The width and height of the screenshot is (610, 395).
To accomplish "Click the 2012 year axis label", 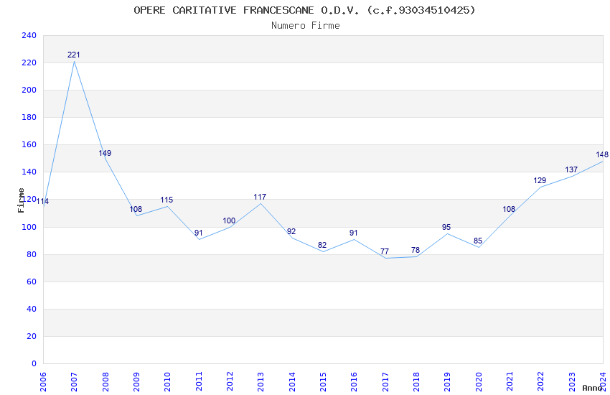I will coord(230,382).
